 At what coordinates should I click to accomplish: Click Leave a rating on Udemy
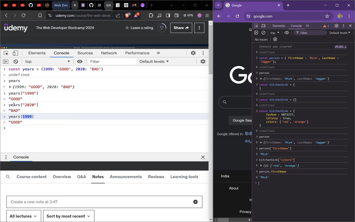tap(139, 28)
